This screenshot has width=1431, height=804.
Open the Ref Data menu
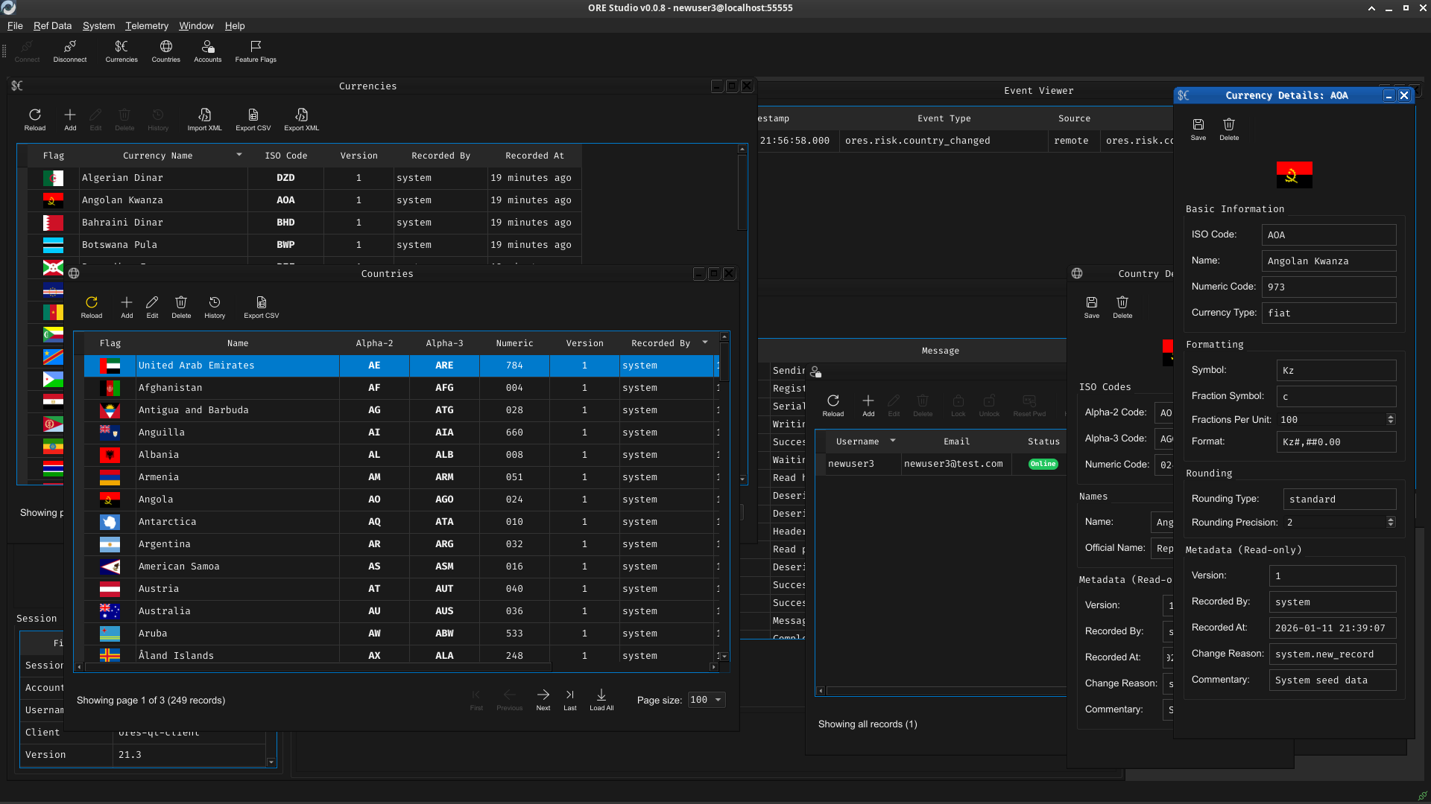(52, 25)
